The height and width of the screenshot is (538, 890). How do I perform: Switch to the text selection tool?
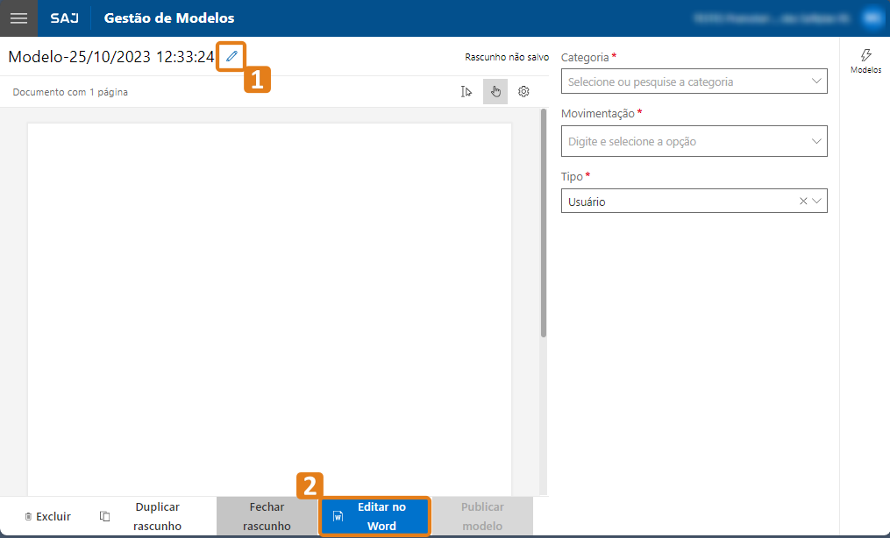[x=466, y=91]
